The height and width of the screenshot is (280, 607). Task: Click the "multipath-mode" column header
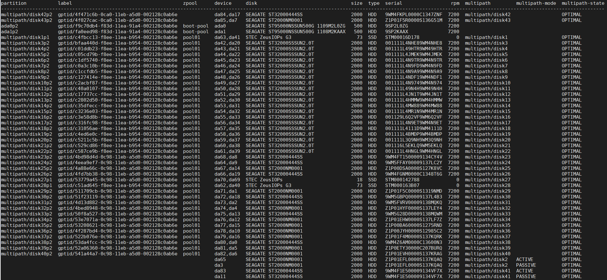[x=536, y=3]
